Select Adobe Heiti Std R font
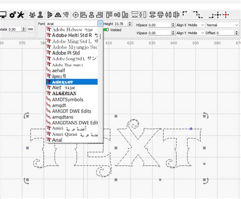Screen dimensions: 241x199 [x=72, y=35]
